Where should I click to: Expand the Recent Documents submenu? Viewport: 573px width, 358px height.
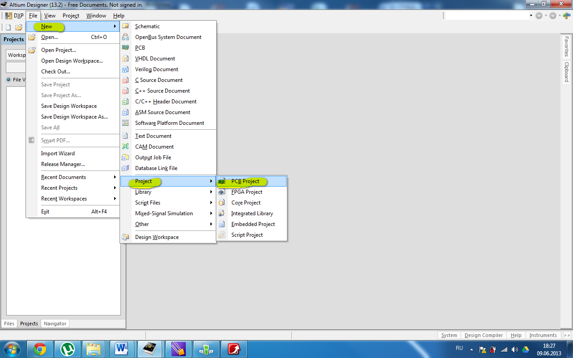73,177
